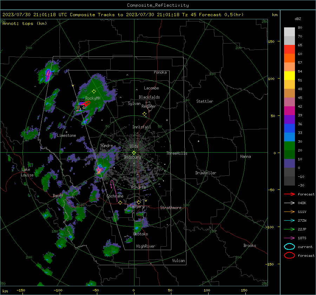
Task: Click the Sundre city label
Action: [106, 145]
